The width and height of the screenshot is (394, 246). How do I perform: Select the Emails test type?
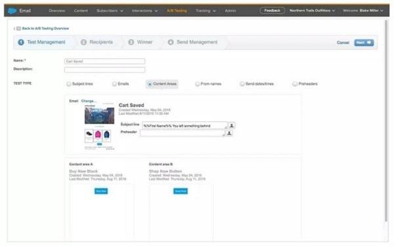click(x=114, y=84)
